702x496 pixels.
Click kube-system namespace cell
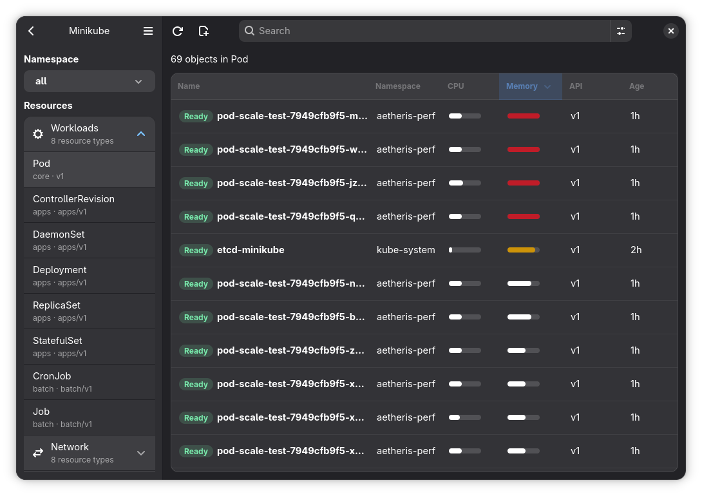click(406, 250)
